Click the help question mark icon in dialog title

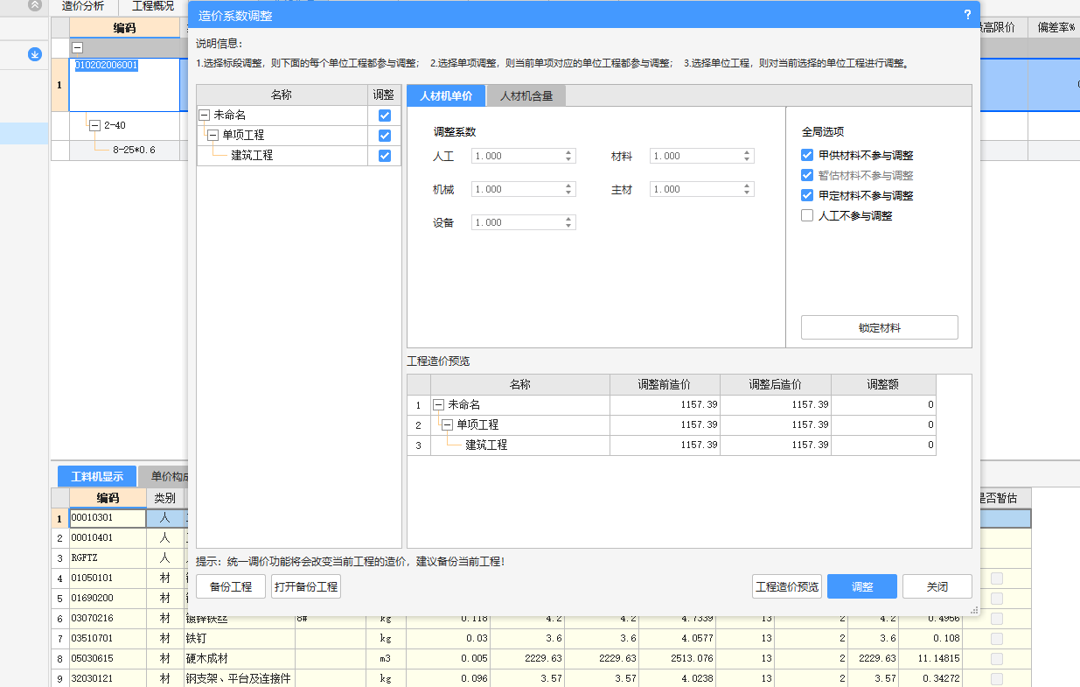coord(967,15)
